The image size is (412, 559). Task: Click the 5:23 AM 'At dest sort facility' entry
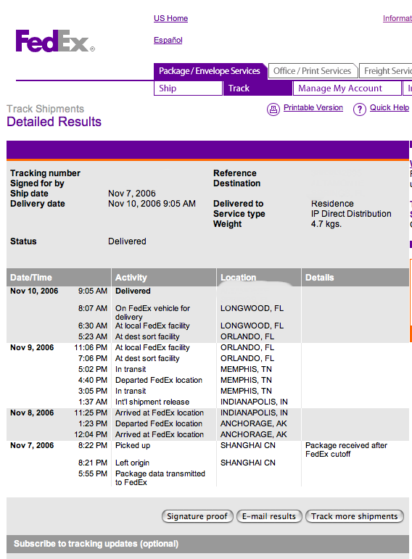(x=147, y=336)
